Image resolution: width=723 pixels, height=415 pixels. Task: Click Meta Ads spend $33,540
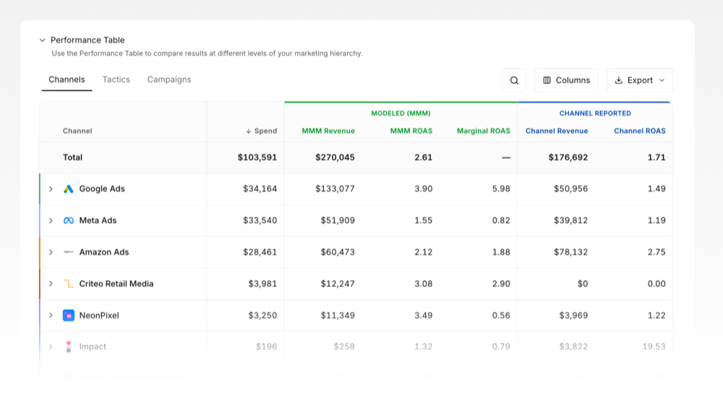click(x=260, y=221)
